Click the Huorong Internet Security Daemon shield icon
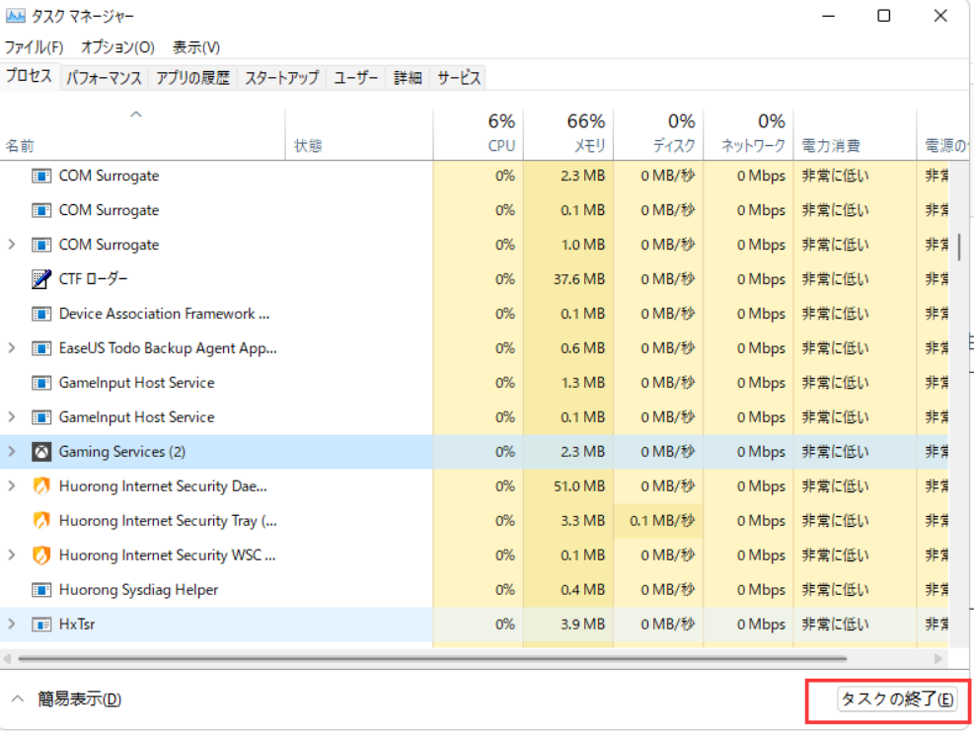Image resolution: width=974 pixels, height=737 pixels. [x=41, y=486]
